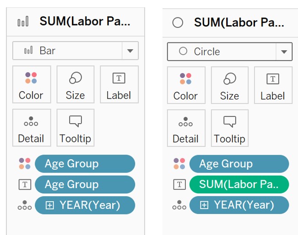The height and width of the screenshot is (235, 298).
Task: Click the Age Group label pill in Bar panel
Action: point(85,184)
